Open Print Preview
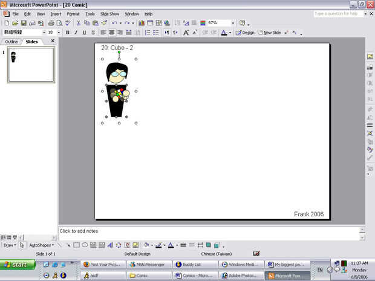Viewport: 375px width, 281px height. click(59, 23)
